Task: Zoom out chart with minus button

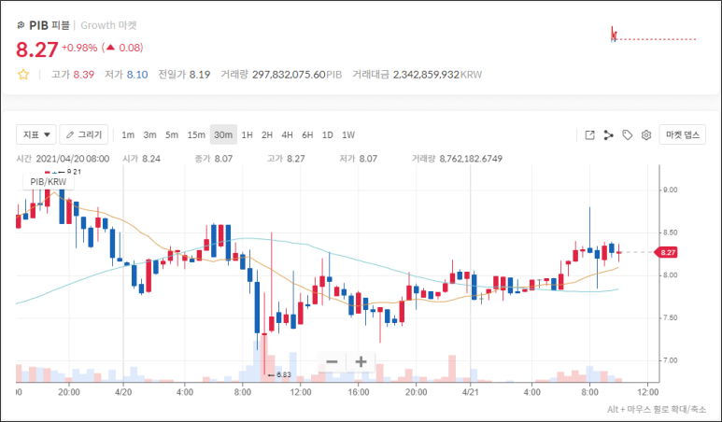Action: [332, 362]
